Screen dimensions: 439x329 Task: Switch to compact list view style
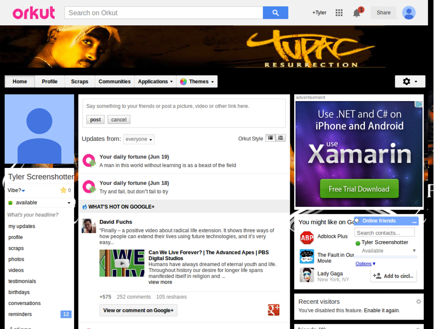point(271,138)
